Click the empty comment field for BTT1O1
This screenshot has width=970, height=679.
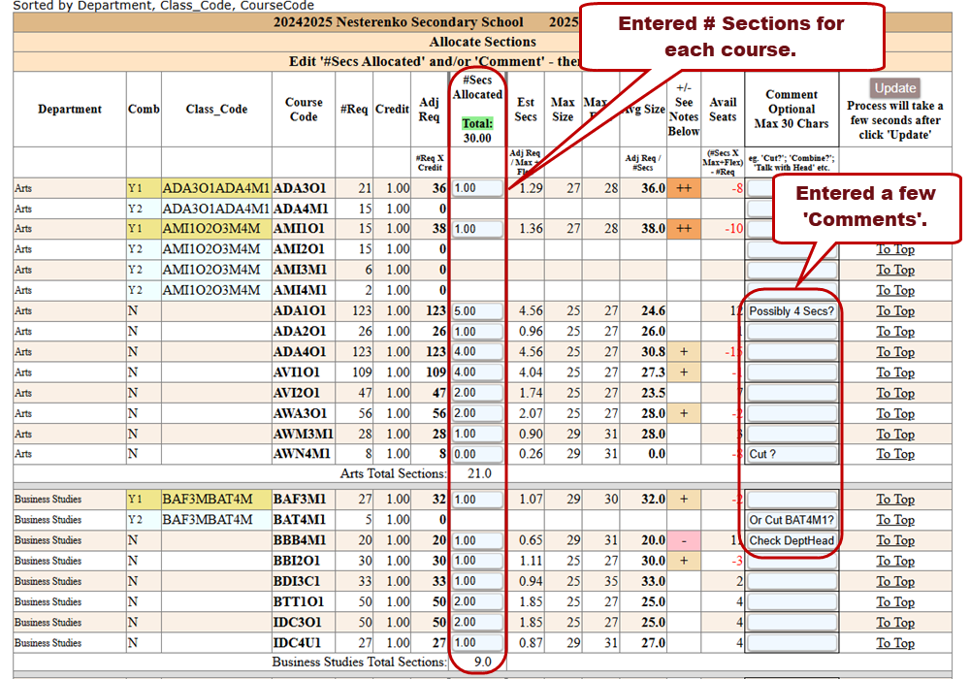pyautogui.click(x=792, y=602)
